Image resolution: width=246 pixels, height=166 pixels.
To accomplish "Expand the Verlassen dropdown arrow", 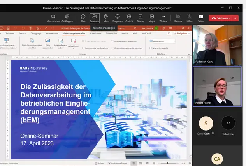I will point(235,18).
